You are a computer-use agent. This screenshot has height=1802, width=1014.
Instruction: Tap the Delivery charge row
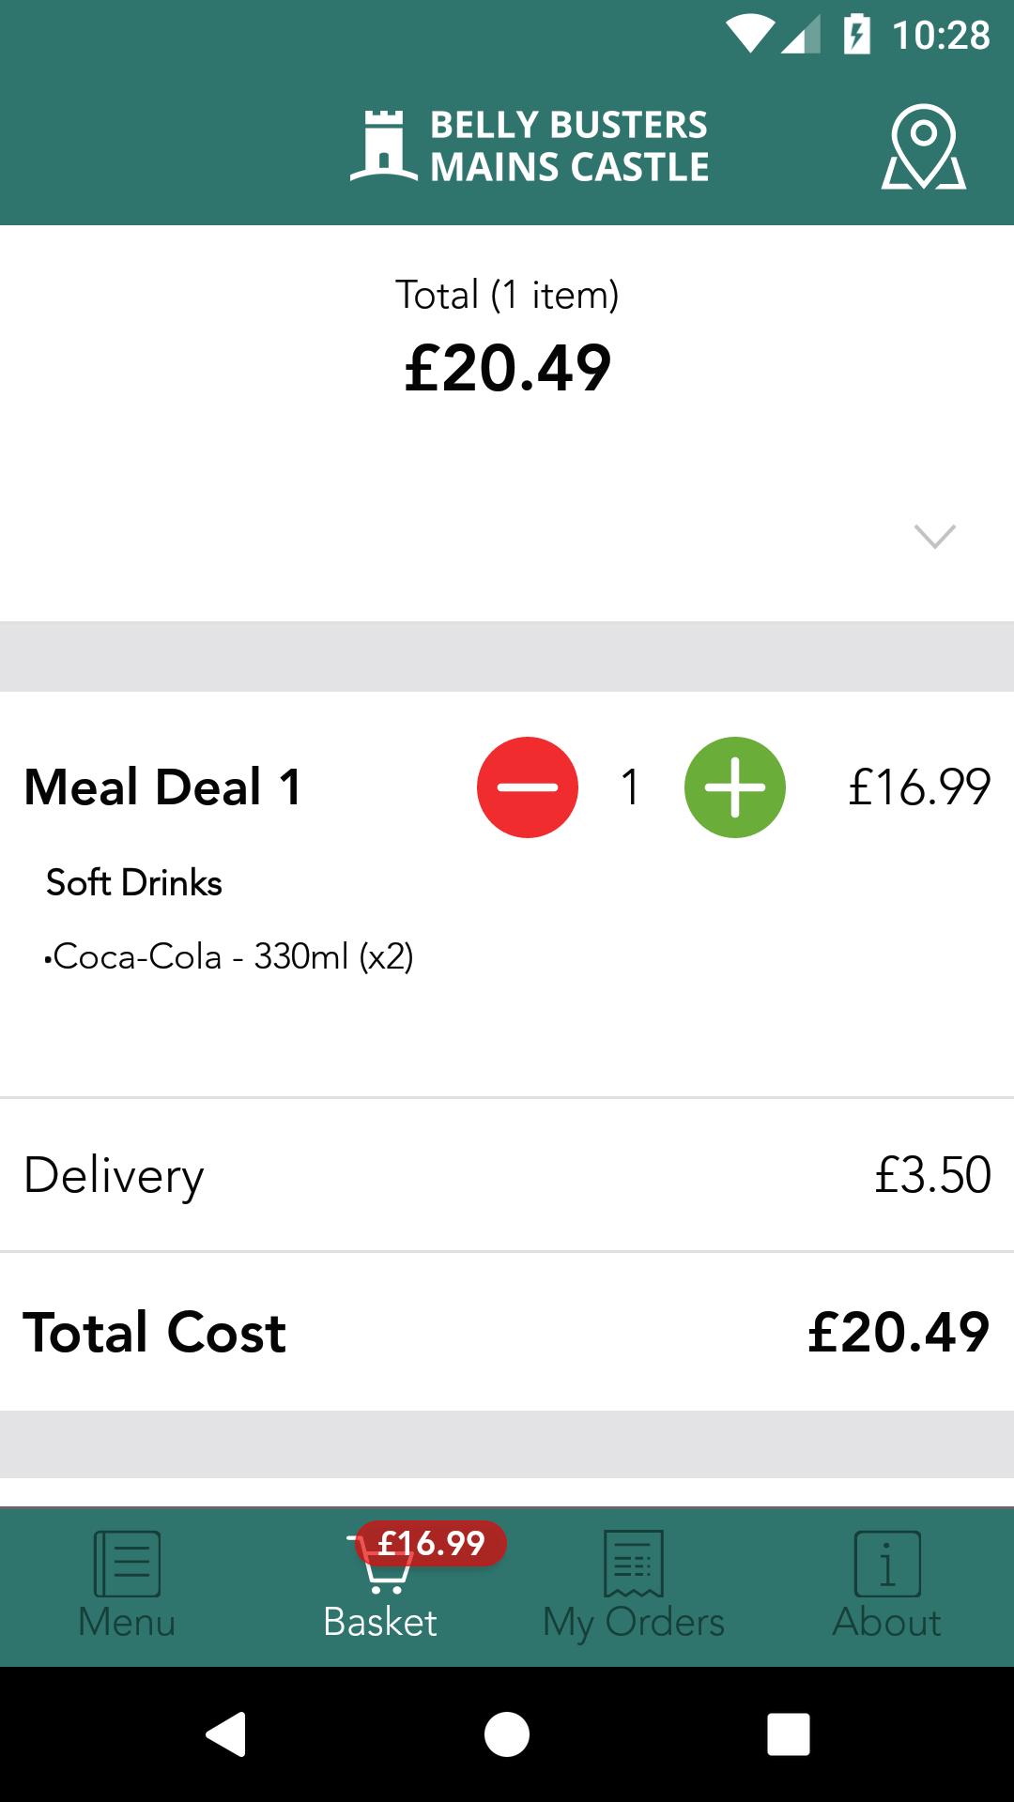[507, 1175]
